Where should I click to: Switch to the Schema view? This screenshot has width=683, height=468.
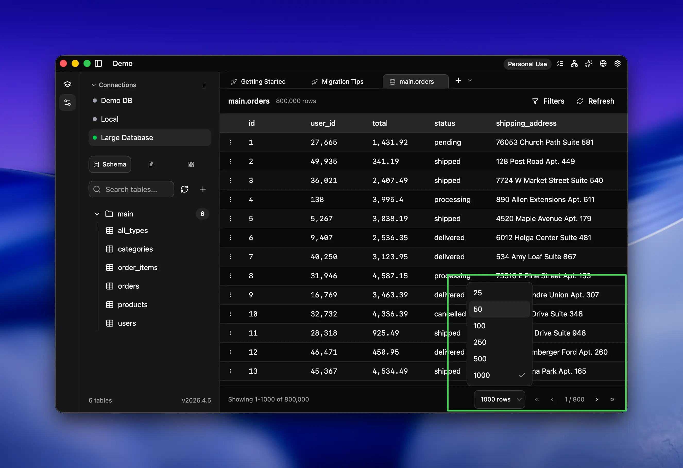point(110,164)
